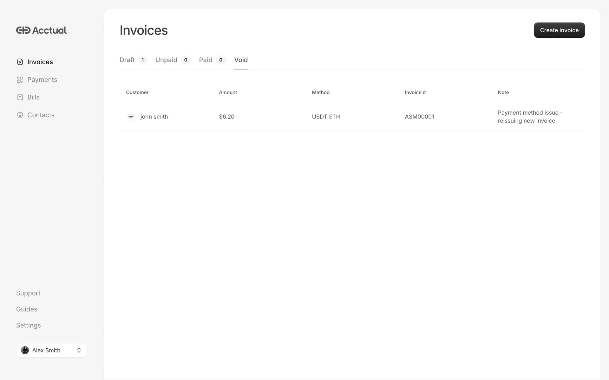Click the Invoices icon in sidebar

click(x=20, y=62)
